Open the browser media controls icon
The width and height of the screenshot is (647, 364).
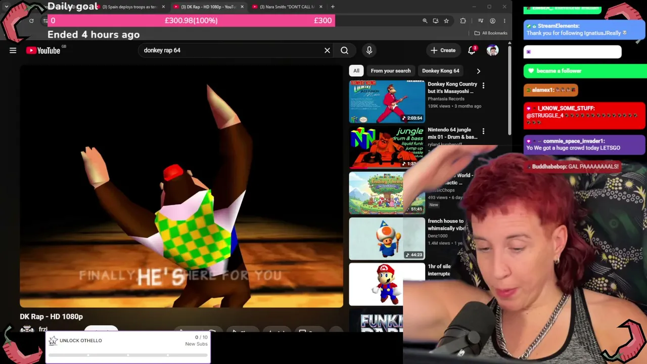[x=481, y=21]
